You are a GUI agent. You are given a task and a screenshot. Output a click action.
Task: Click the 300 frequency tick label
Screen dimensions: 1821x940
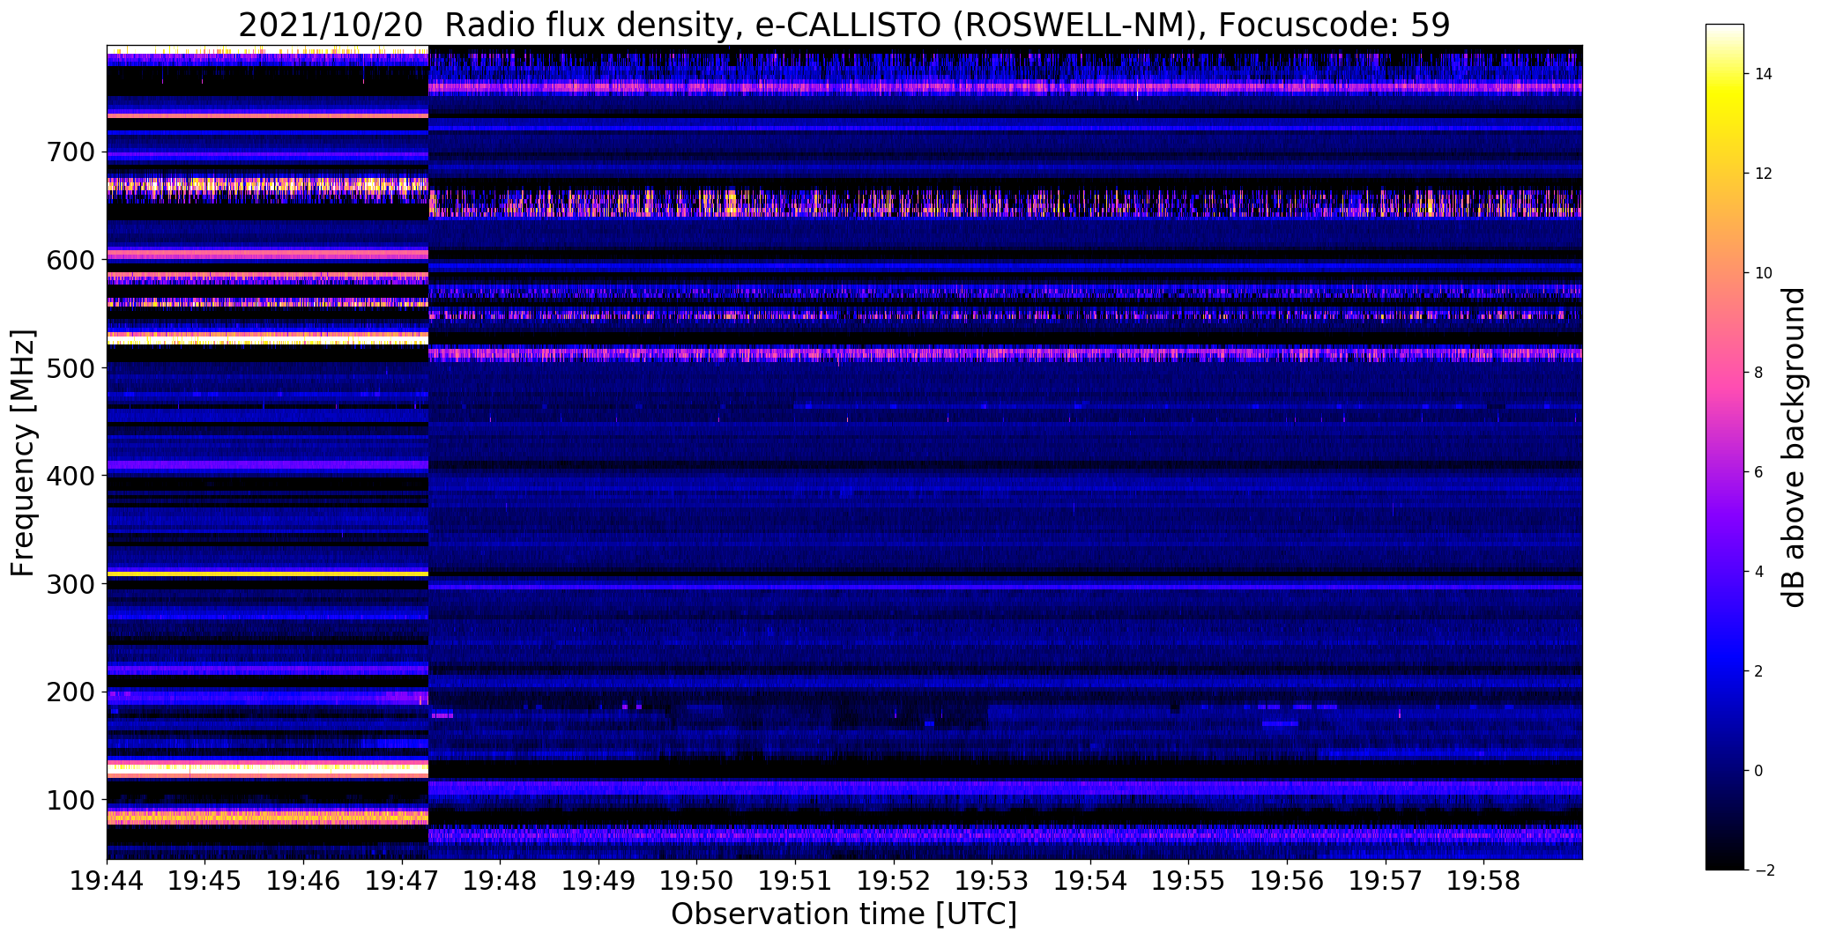[x=69, y=584]
